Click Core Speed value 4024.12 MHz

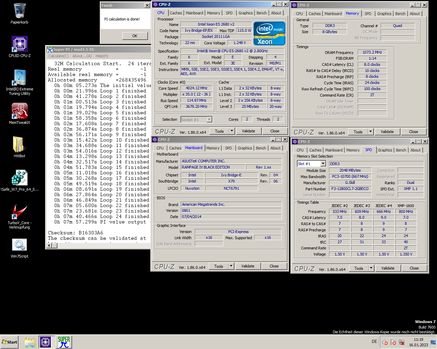coord(197,88)
